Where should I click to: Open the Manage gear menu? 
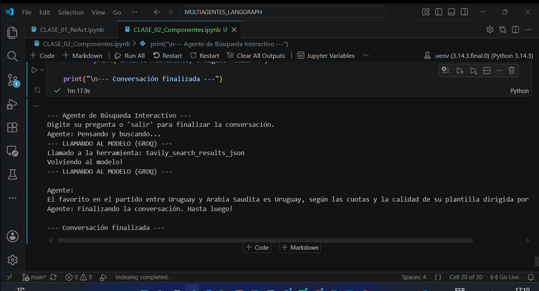tap(13, 260)
